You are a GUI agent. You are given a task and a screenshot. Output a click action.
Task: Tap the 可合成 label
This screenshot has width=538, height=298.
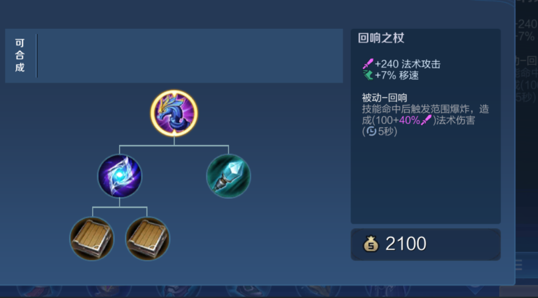tap(20, 55)
